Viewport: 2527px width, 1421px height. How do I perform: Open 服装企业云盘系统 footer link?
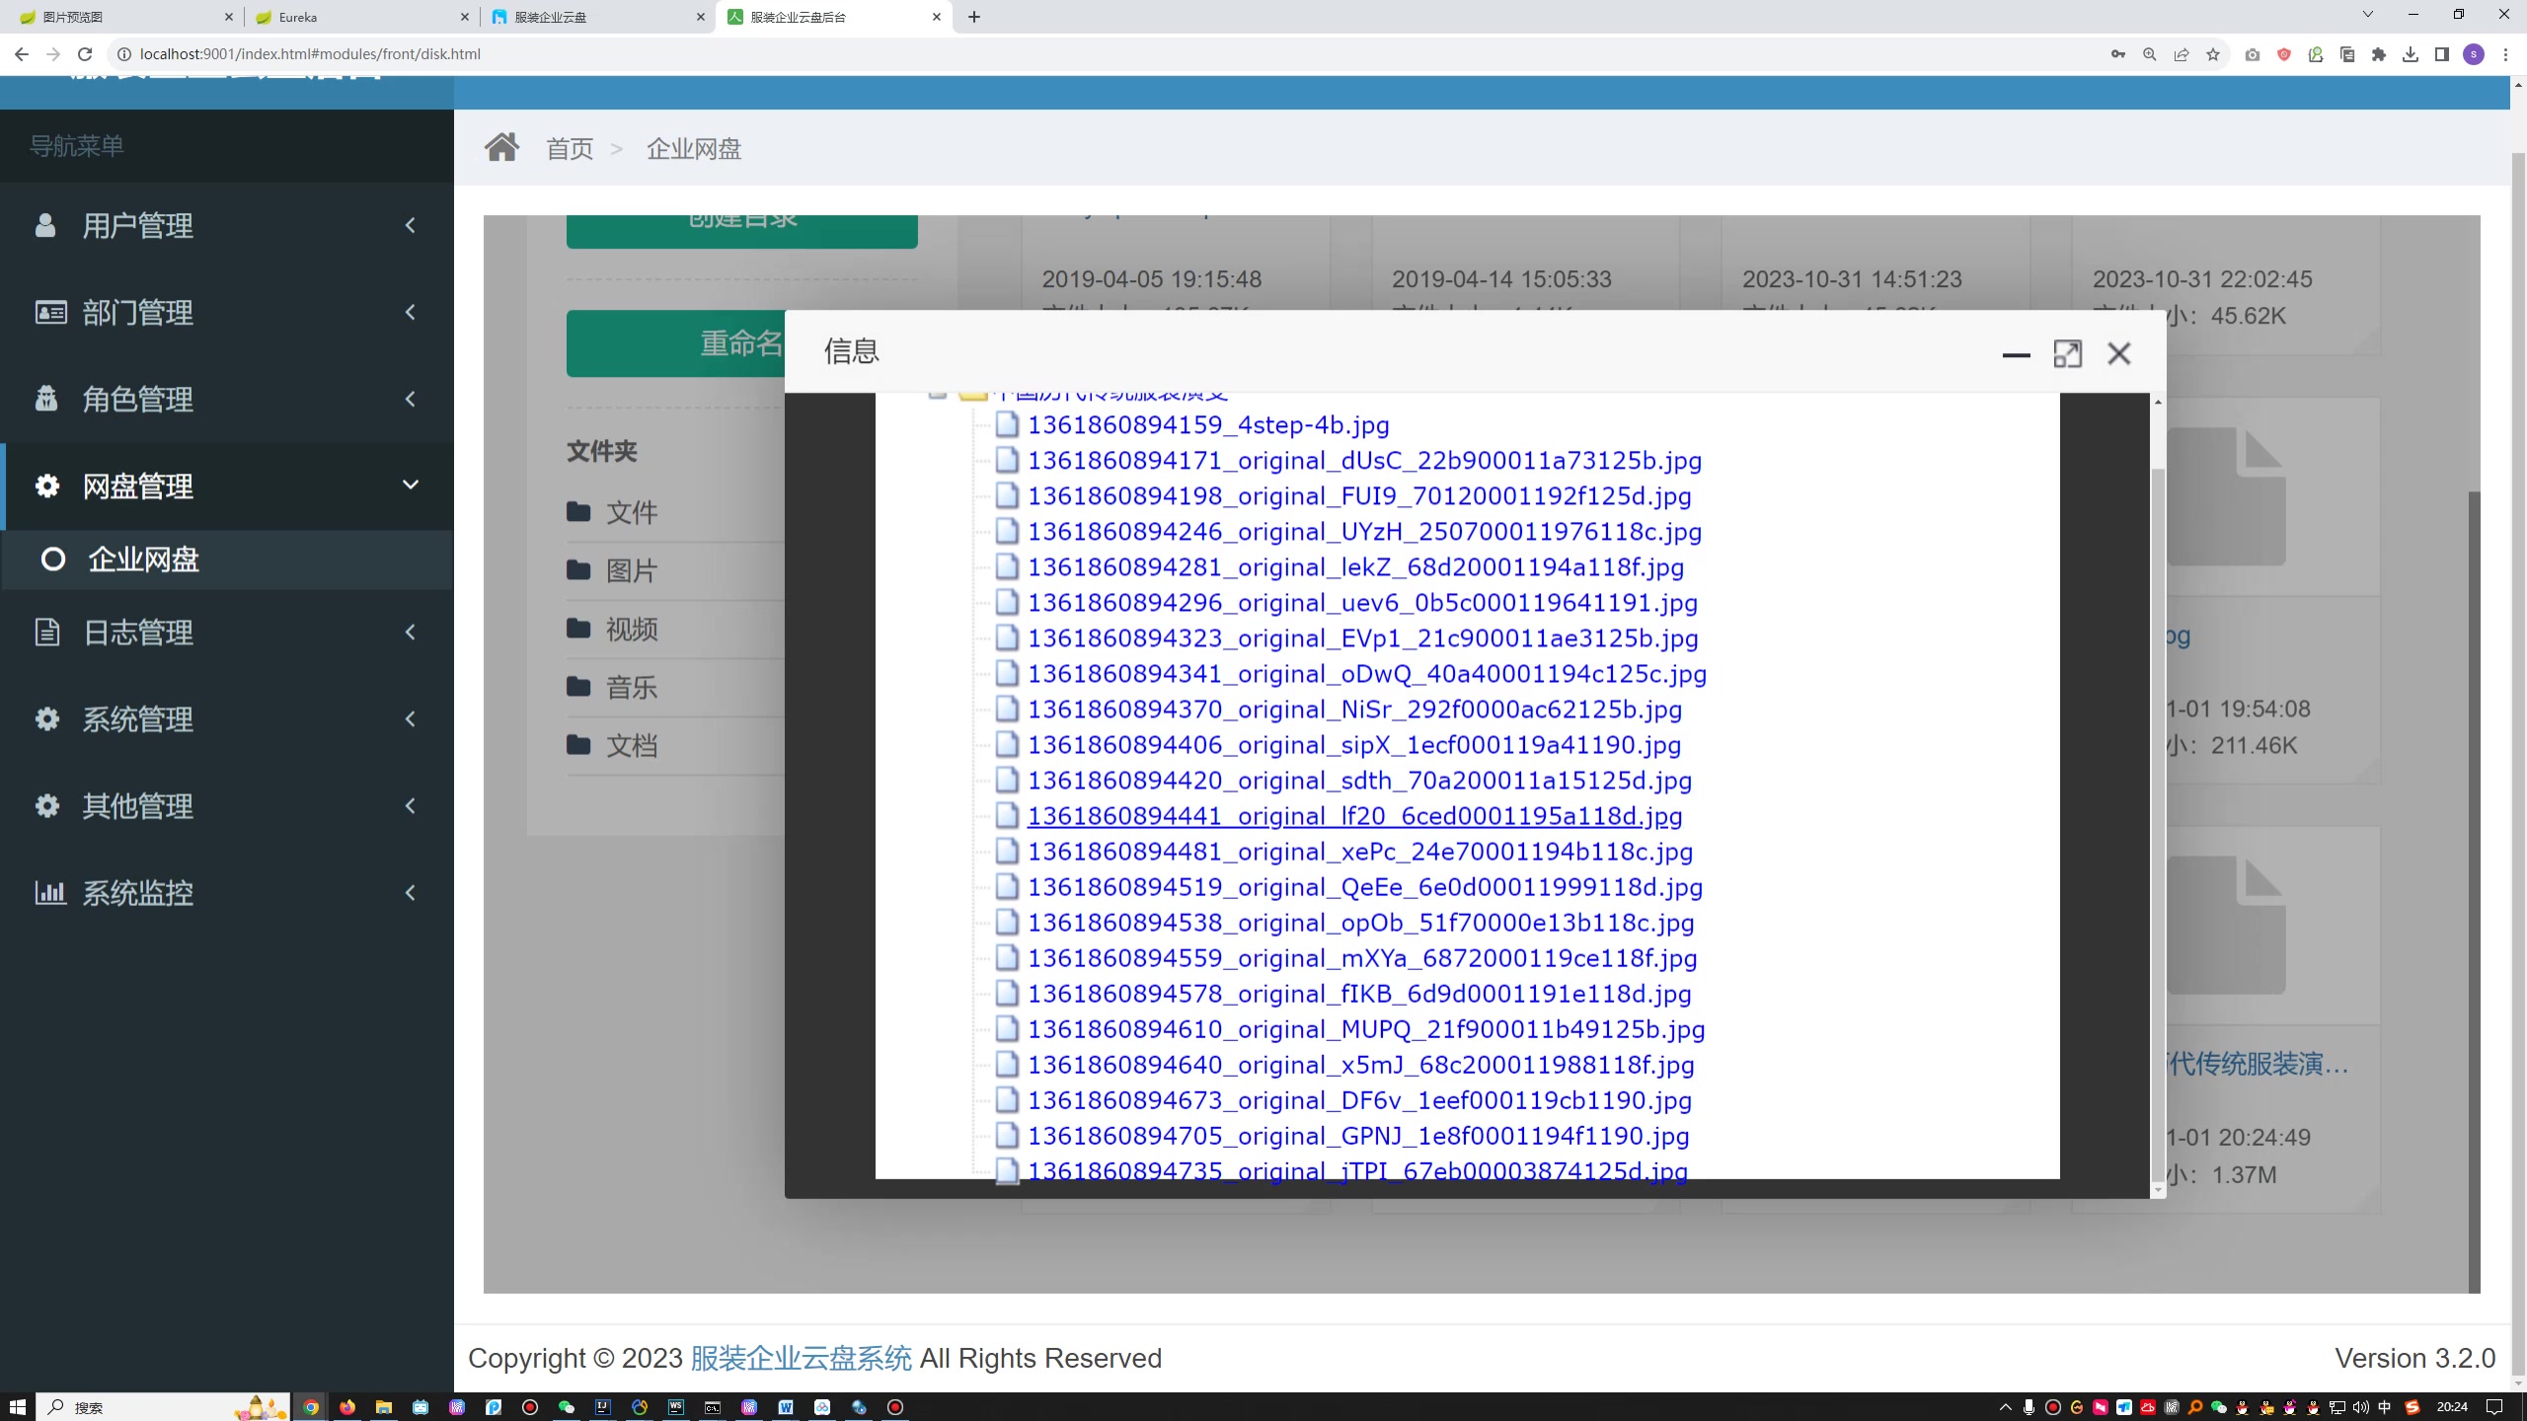802,1358
